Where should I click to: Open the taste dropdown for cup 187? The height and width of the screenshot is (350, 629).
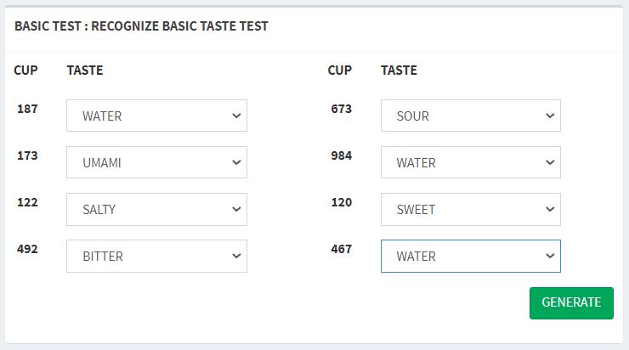[x=156, y=116]
